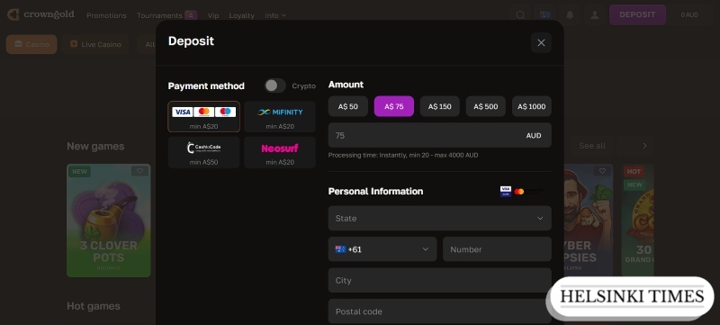Click the Visa Secure badge icon
The width and height of the screenshot is (720, 325).
[x=506, y=192]
